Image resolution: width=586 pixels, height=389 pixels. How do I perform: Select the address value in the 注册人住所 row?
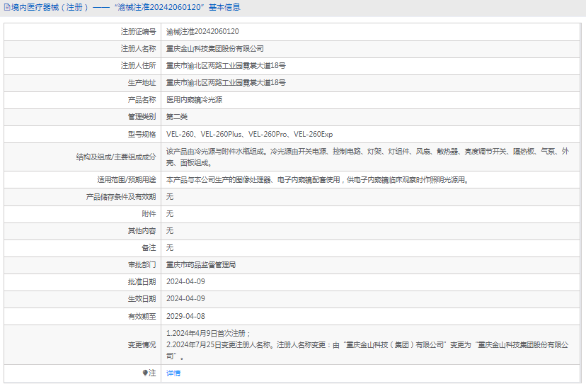click(x=226, y=65)
